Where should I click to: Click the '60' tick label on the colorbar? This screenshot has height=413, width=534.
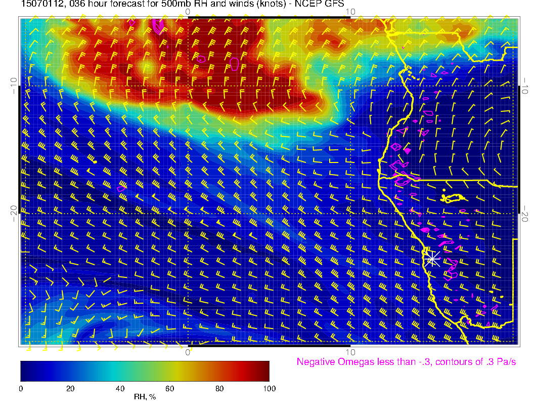tap(169, 389)
